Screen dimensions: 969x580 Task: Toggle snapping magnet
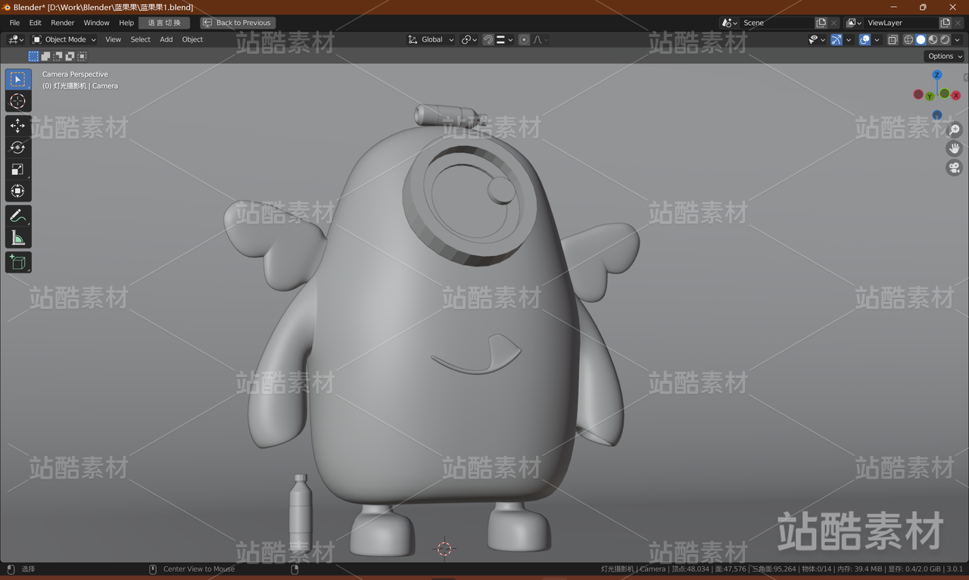[x=488, y=39]
